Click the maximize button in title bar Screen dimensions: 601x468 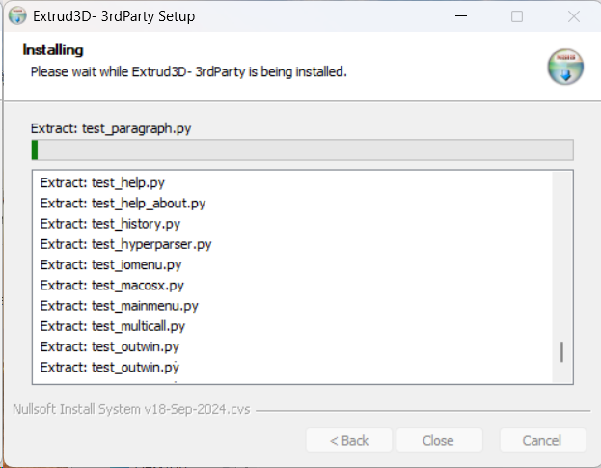click(517, 16)
